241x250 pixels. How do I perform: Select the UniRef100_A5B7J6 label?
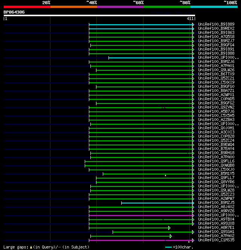tap(216, 111)
